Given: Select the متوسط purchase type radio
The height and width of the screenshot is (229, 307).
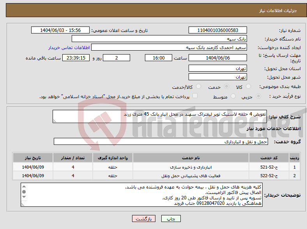Looking at the screenshot, I should click(233, 96).
